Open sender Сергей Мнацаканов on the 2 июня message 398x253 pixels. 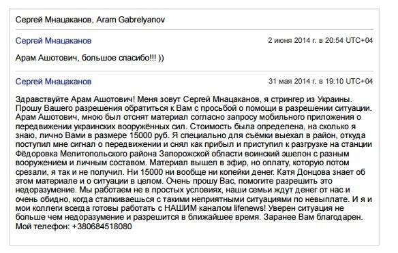point(53,41)
